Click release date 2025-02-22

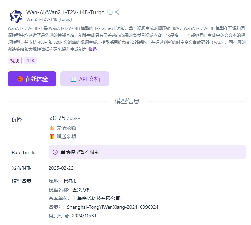[61, 168]
